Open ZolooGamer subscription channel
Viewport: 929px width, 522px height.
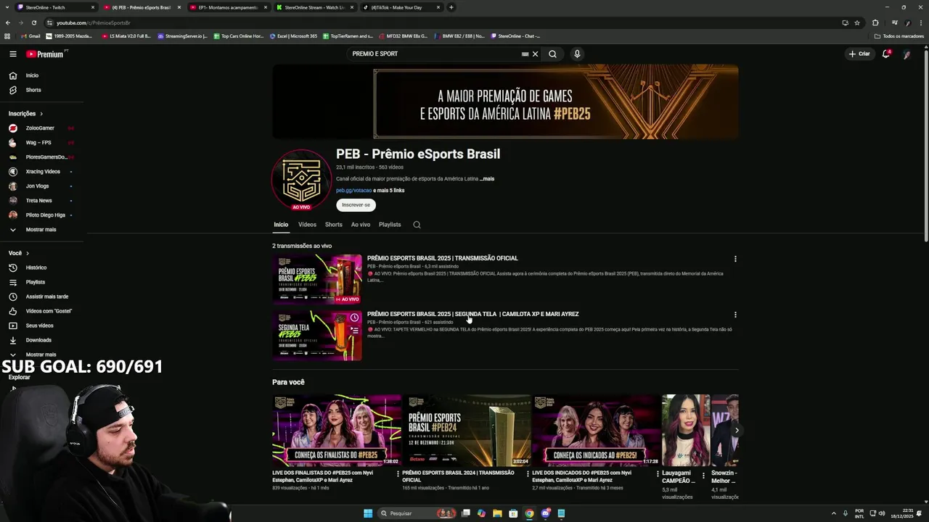pos(40,128)
